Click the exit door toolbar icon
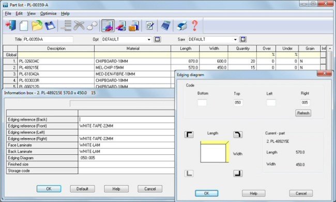Screen dimensions: 336x202 pos(11,25)
